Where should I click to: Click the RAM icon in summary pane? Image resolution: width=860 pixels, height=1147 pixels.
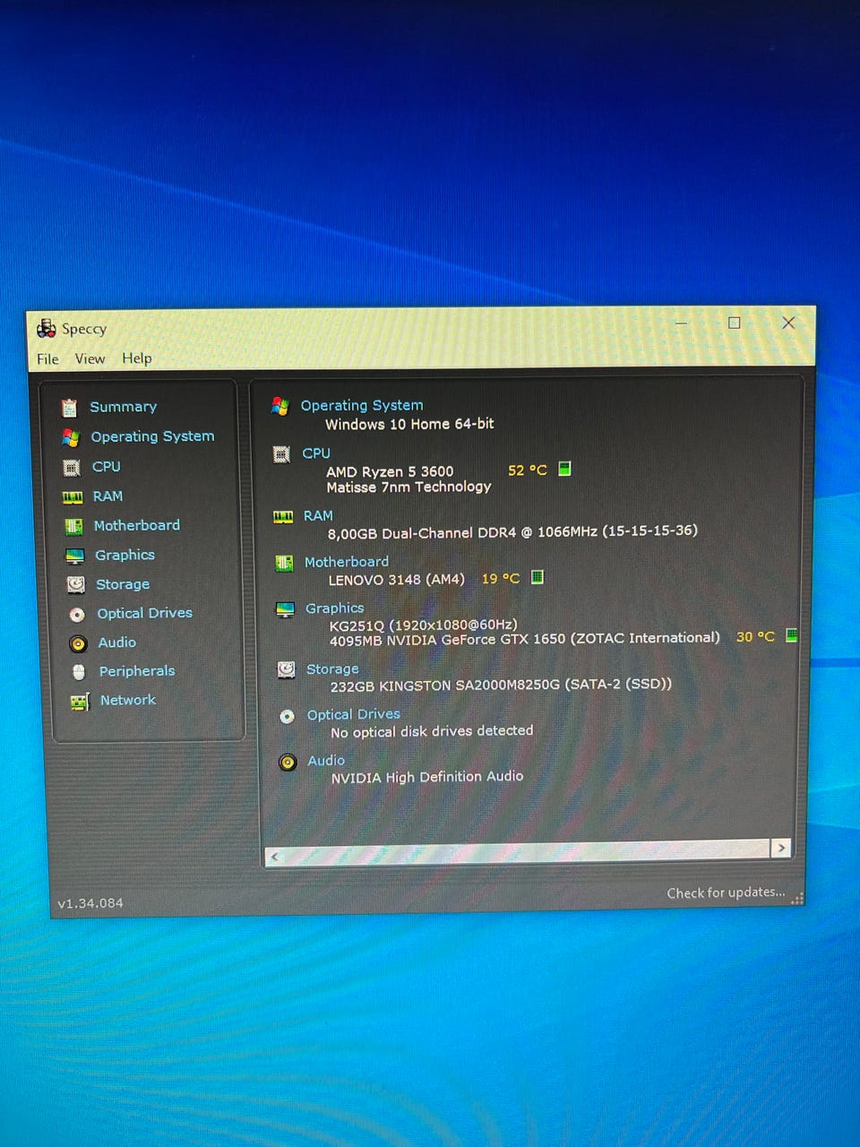coord(283,517)
